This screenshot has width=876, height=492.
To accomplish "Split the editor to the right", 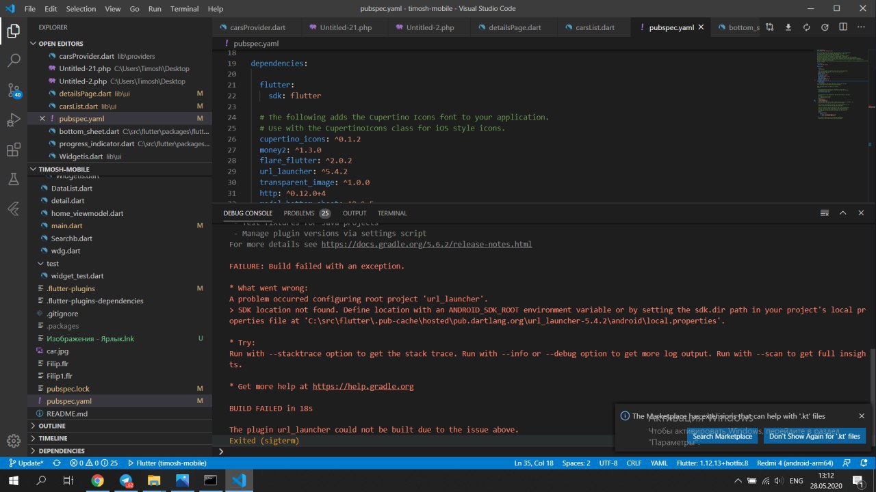I will coord(843,27).
